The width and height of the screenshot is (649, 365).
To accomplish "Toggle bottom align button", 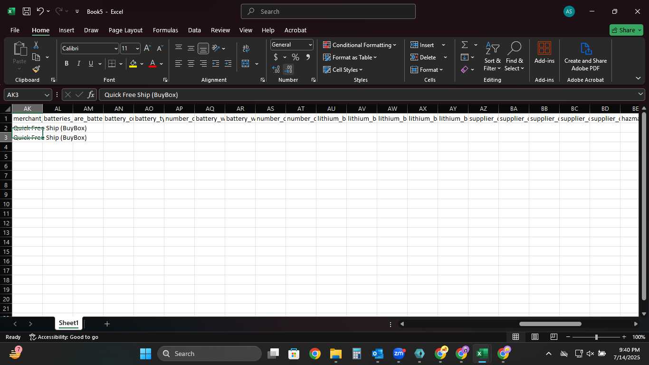I will tap(203, 48).
